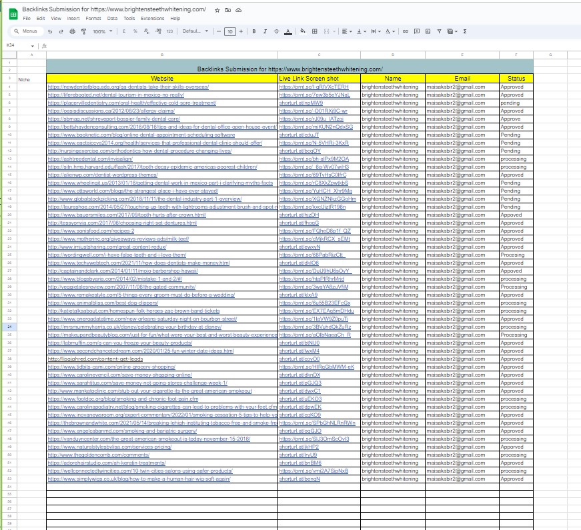Image resolution: width=581 pixels, height=530 pixels.
Task: Select the Paint format tool
Action: coord(82,31)
